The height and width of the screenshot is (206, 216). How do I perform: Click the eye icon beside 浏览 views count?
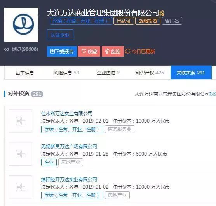[x=7, y=50]
